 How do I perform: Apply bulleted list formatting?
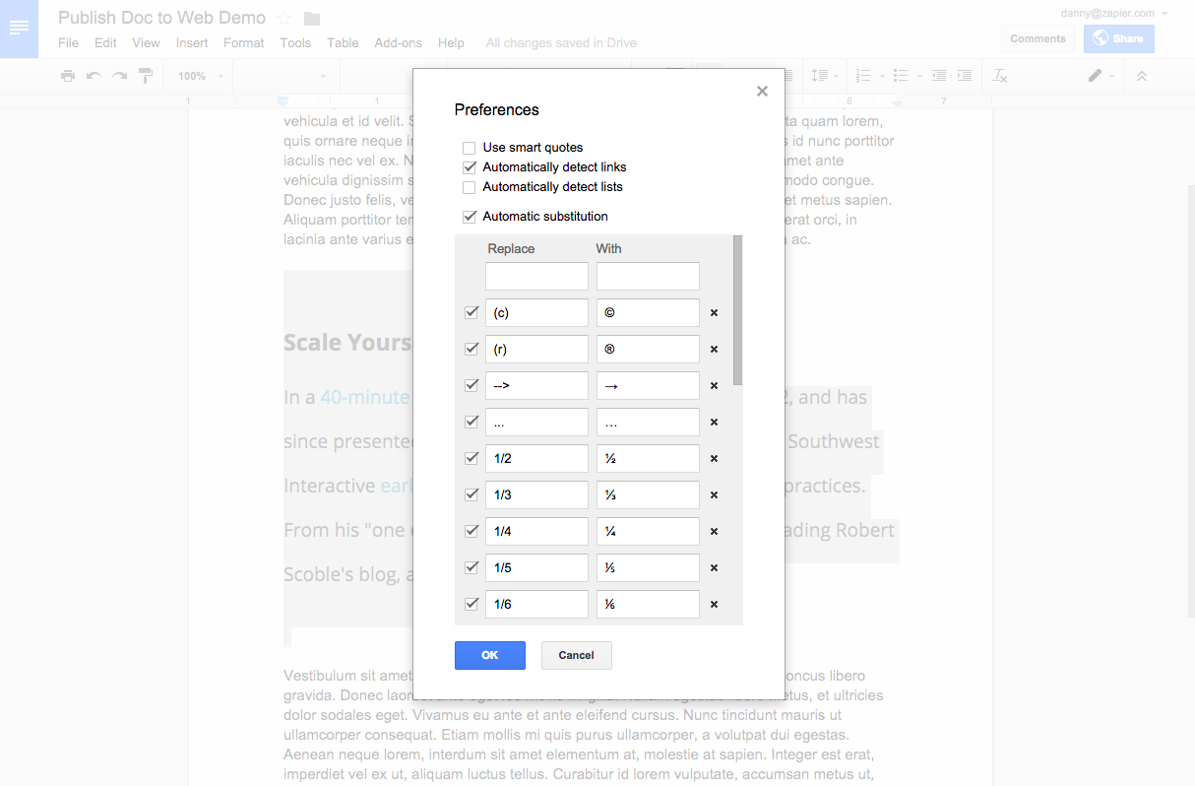click(901, 76)
